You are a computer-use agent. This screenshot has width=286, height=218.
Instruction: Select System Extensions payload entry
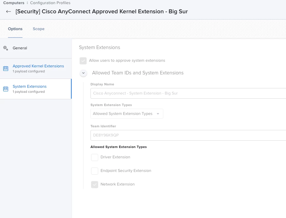(x=36, y=89)
